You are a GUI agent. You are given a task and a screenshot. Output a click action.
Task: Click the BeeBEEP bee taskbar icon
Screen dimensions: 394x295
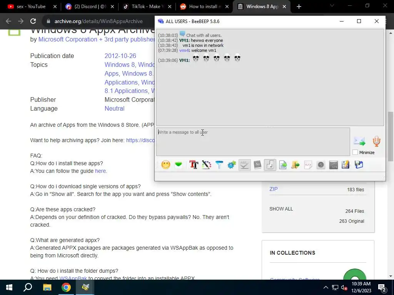(x=85, y=287)
